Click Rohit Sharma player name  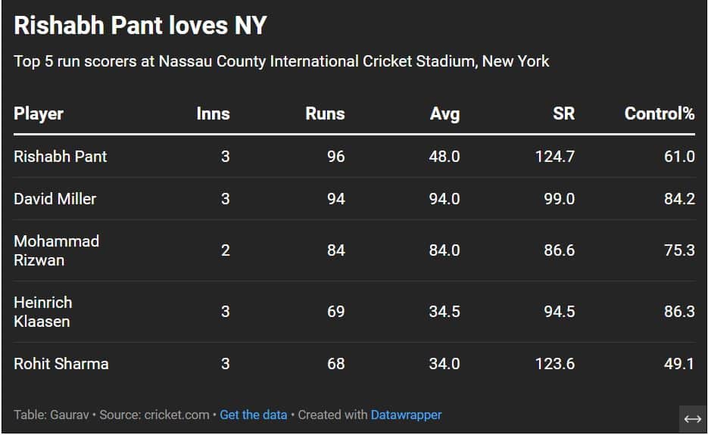coord(61,364)
